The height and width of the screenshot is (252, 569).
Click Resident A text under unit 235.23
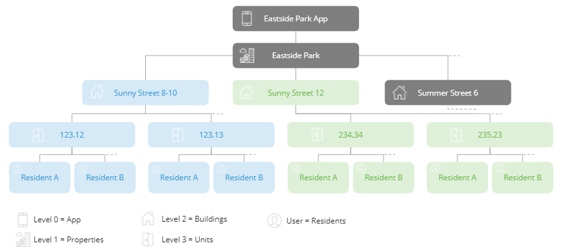[x=458, y=178]
